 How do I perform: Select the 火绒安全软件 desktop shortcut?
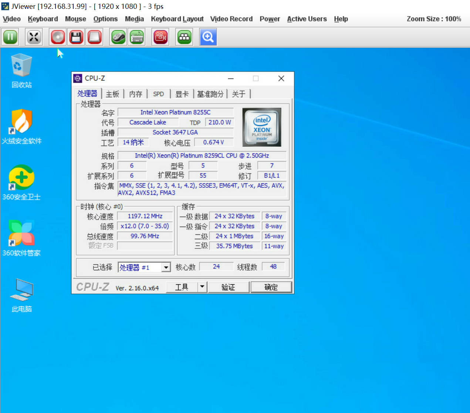click(21, 127)
